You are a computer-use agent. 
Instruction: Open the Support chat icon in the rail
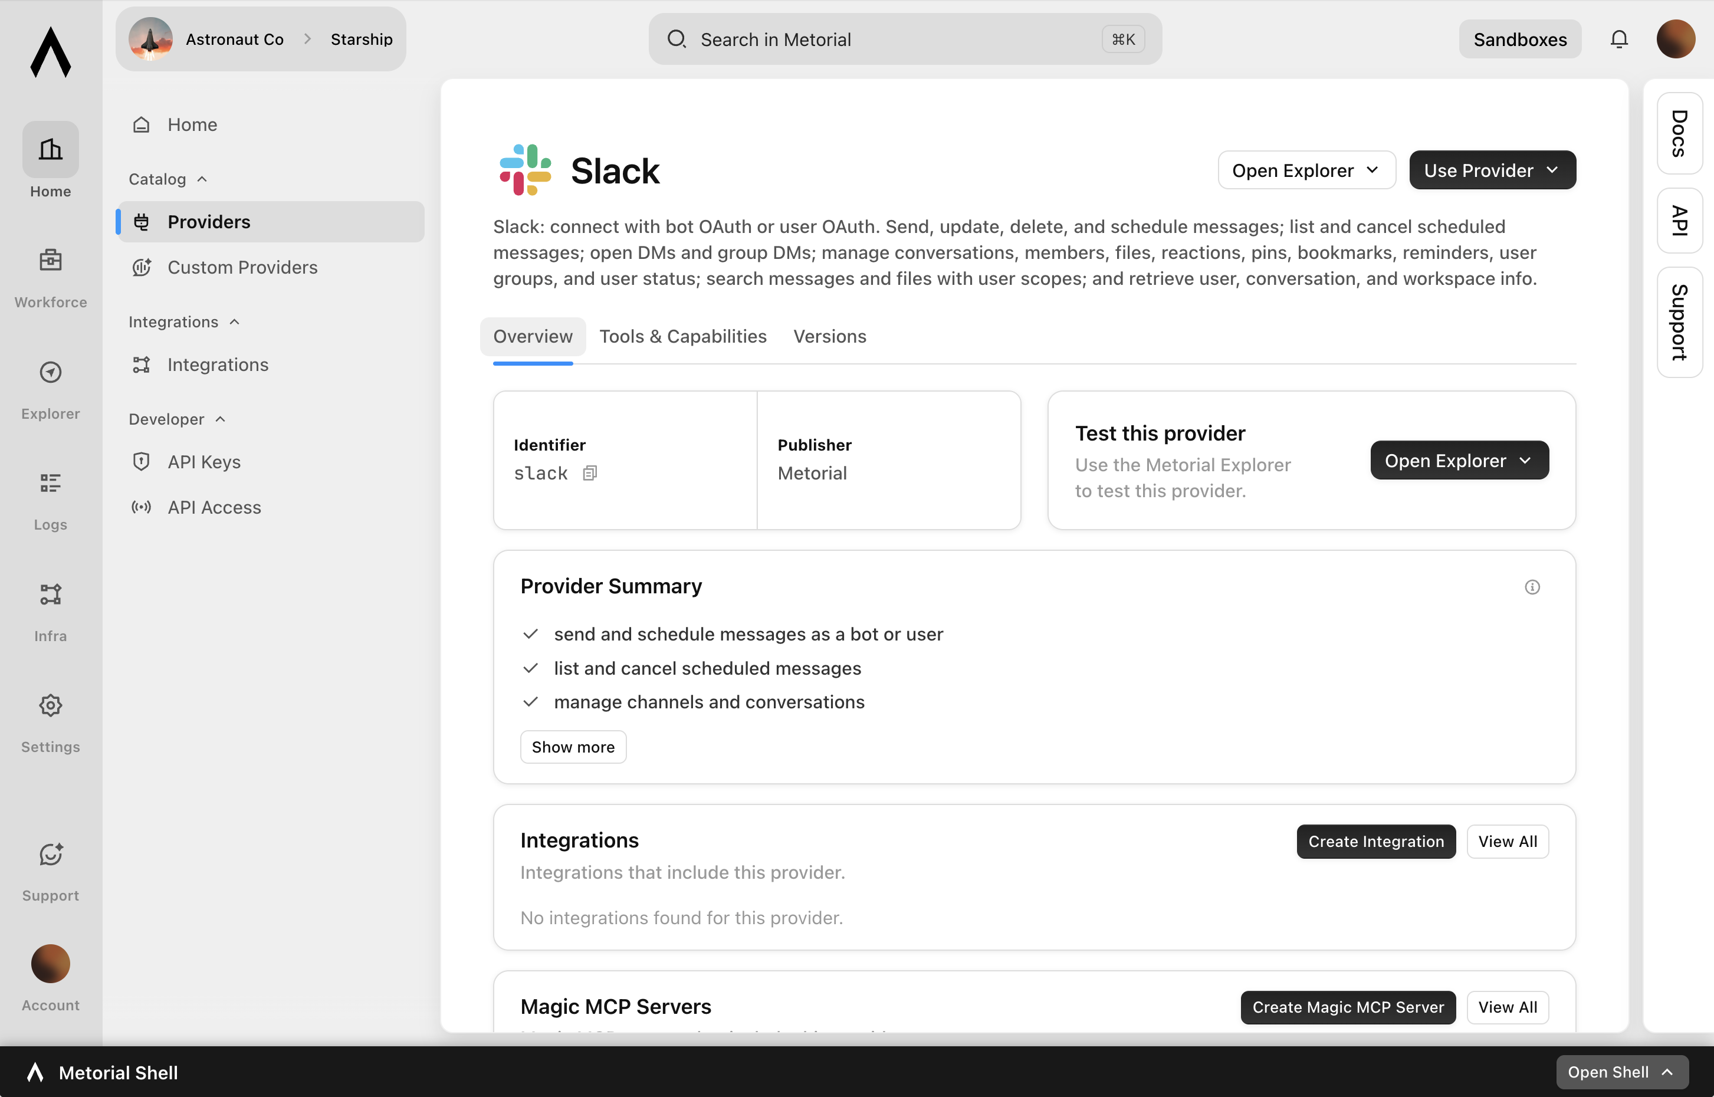coord(51,854)
